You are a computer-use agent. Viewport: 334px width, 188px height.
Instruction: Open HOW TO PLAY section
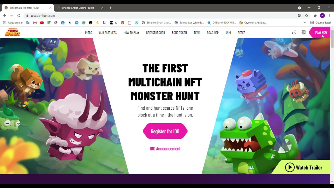[x=131, y=33]
